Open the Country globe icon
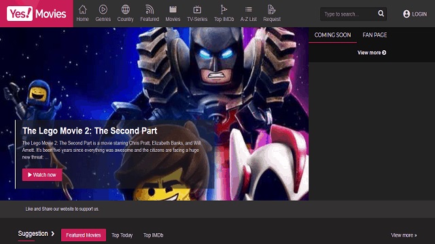 click(x=125, y=9)
